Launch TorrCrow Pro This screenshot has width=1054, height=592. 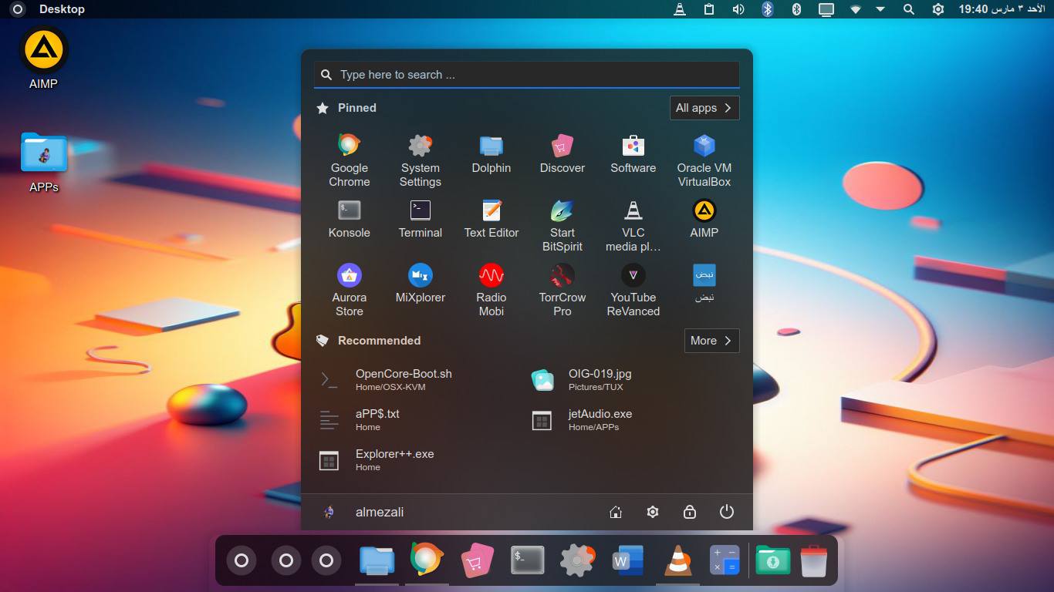(562, 290)
